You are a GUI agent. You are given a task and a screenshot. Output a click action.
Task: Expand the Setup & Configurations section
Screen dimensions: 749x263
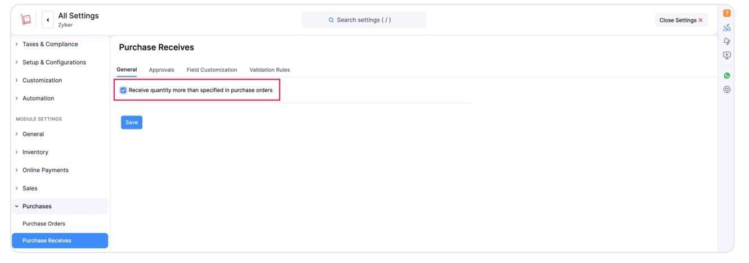[x=53, y=62]
